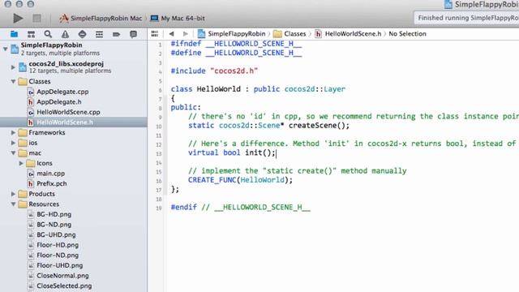Click Classes in the jump bar
The width and height of the screenshot is (519, 292).
pos(290,34)
